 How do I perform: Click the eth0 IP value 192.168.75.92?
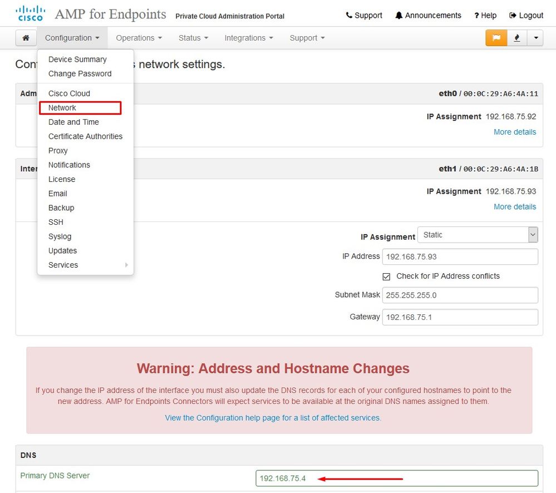click(510, 117)
